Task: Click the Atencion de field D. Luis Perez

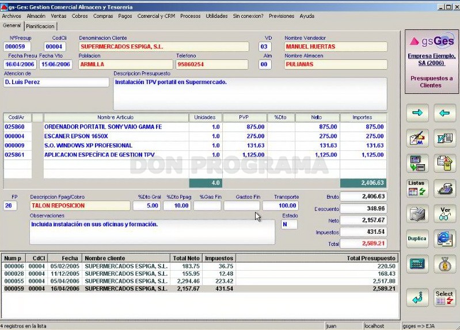Action: pyautogui.click(x=56, y=82)
